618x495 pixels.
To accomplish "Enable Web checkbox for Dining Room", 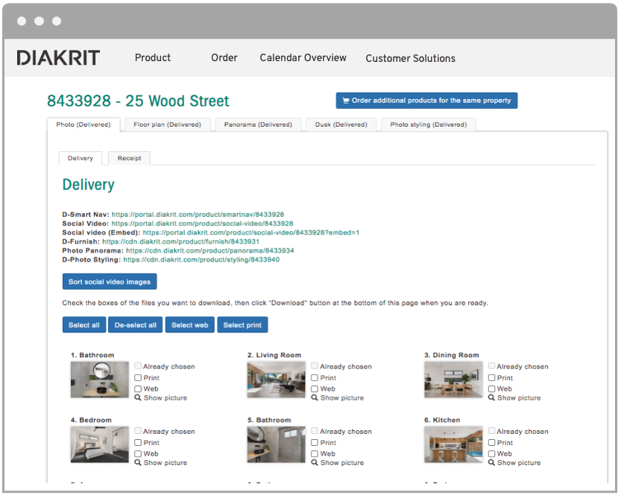I will pyautogui.click(x=491, y=388).
